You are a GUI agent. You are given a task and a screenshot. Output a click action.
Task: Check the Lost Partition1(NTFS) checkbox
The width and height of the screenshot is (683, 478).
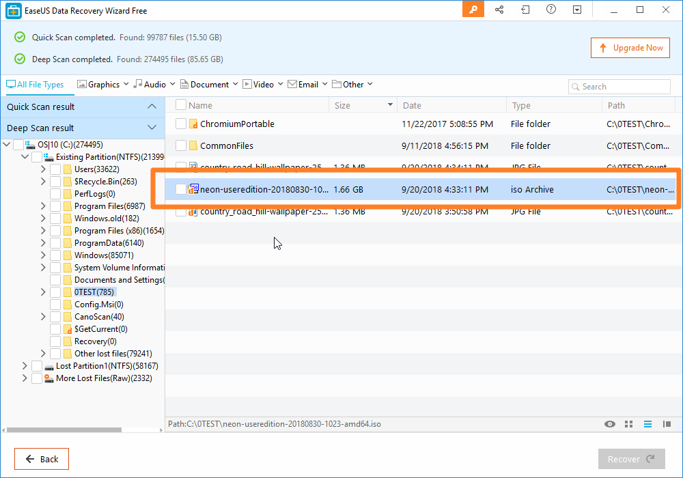pyautogui.click(x=37, y=366)
